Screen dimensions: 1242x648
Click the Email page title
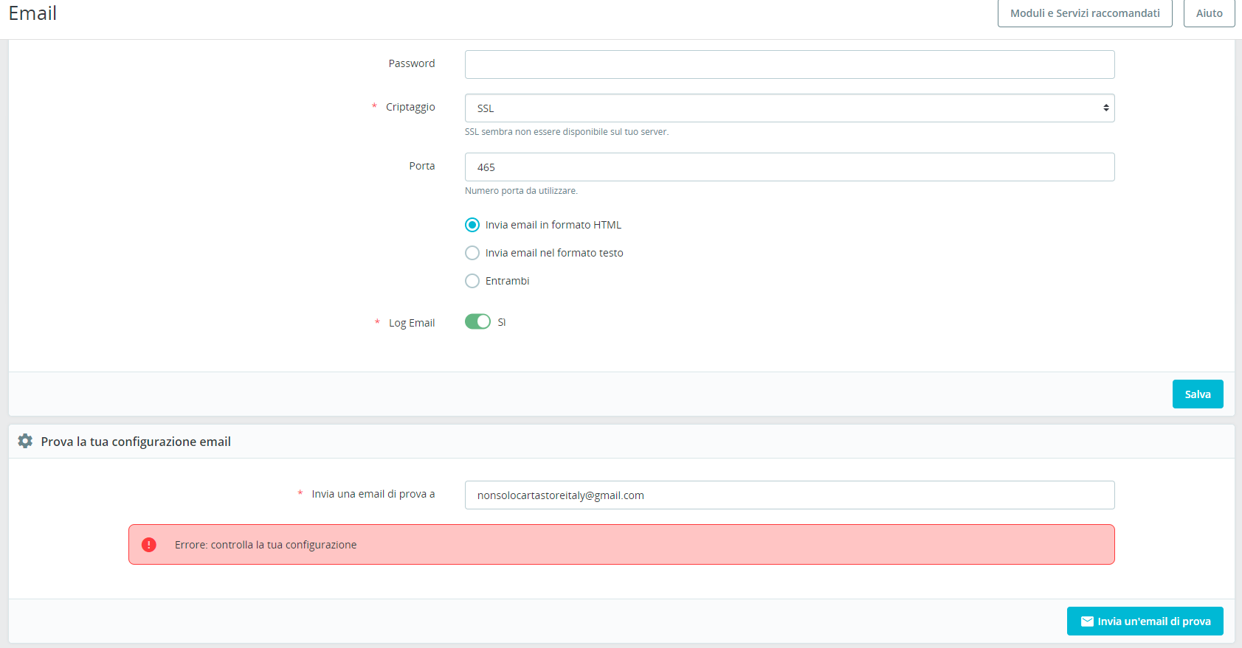(32, 13)
